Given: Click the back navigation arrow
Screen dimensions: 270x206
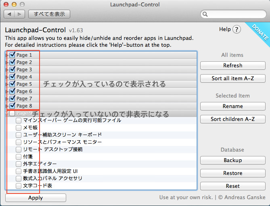Looking at the screenshot, I should (9, 14).
